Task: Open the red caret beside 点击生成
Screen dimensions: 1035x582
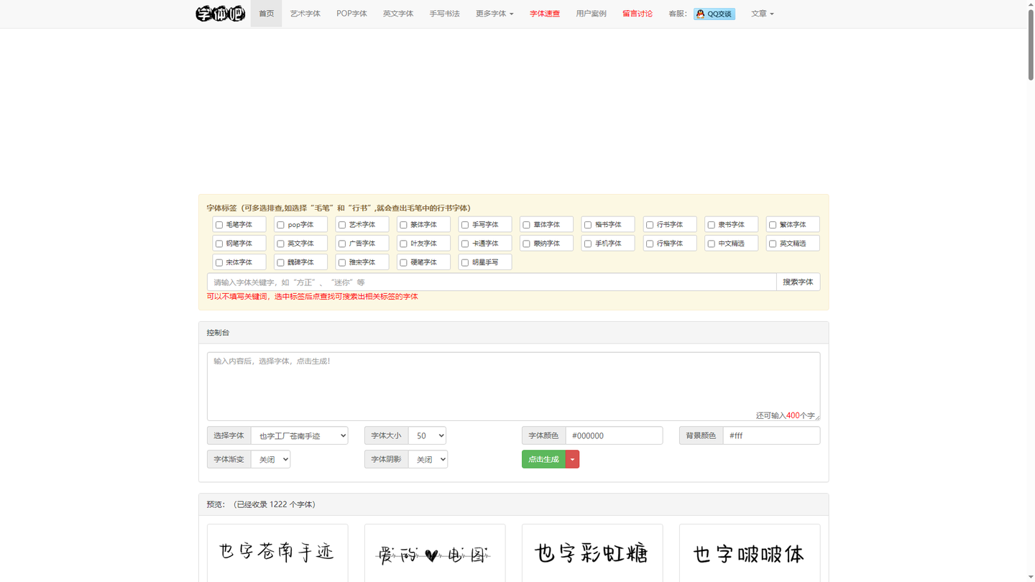Action: click(572, 459)
